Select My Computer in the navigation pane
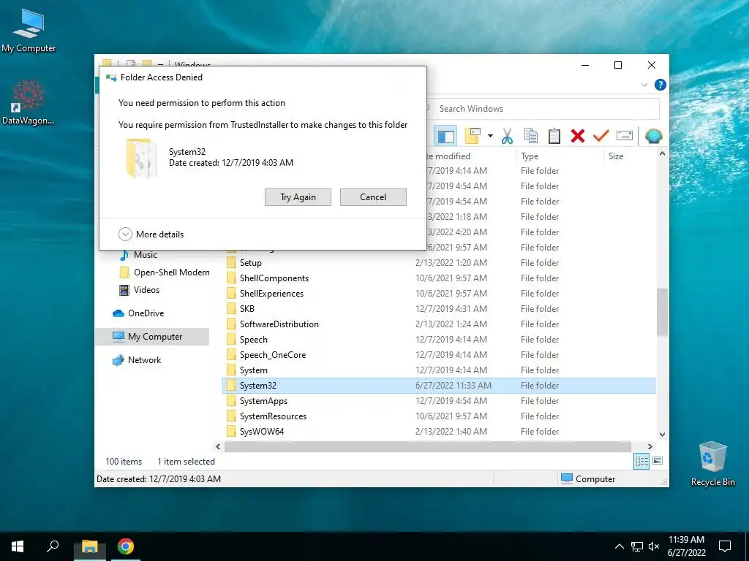Screen dimensions: 749x561 tap(152, 337)
